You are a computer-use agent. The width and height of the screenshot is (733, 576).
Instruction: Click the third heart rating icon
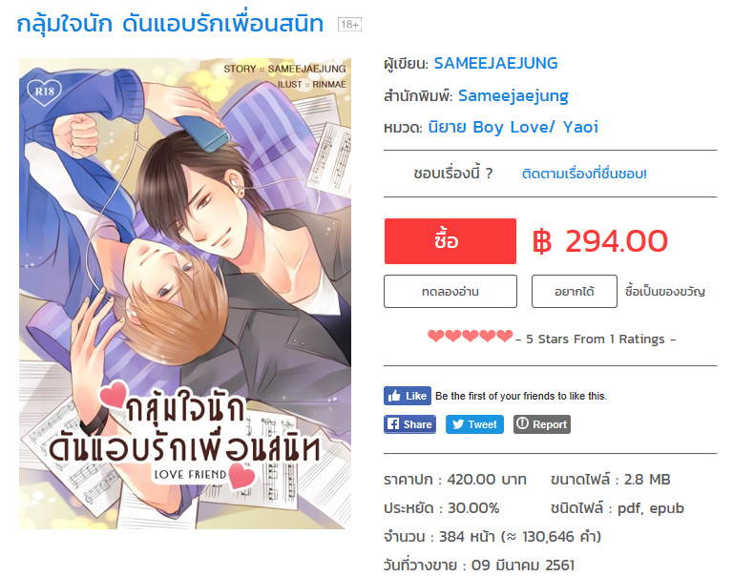click(471, 336)
